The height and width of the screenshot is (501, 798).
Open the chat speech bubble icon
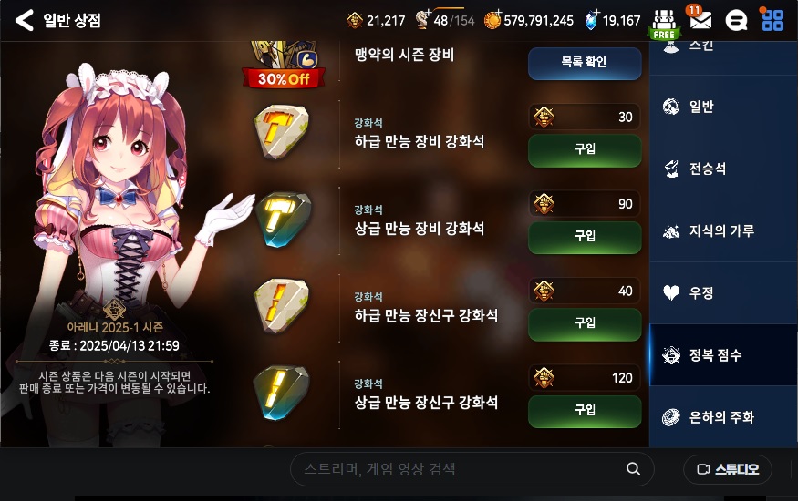736,21
